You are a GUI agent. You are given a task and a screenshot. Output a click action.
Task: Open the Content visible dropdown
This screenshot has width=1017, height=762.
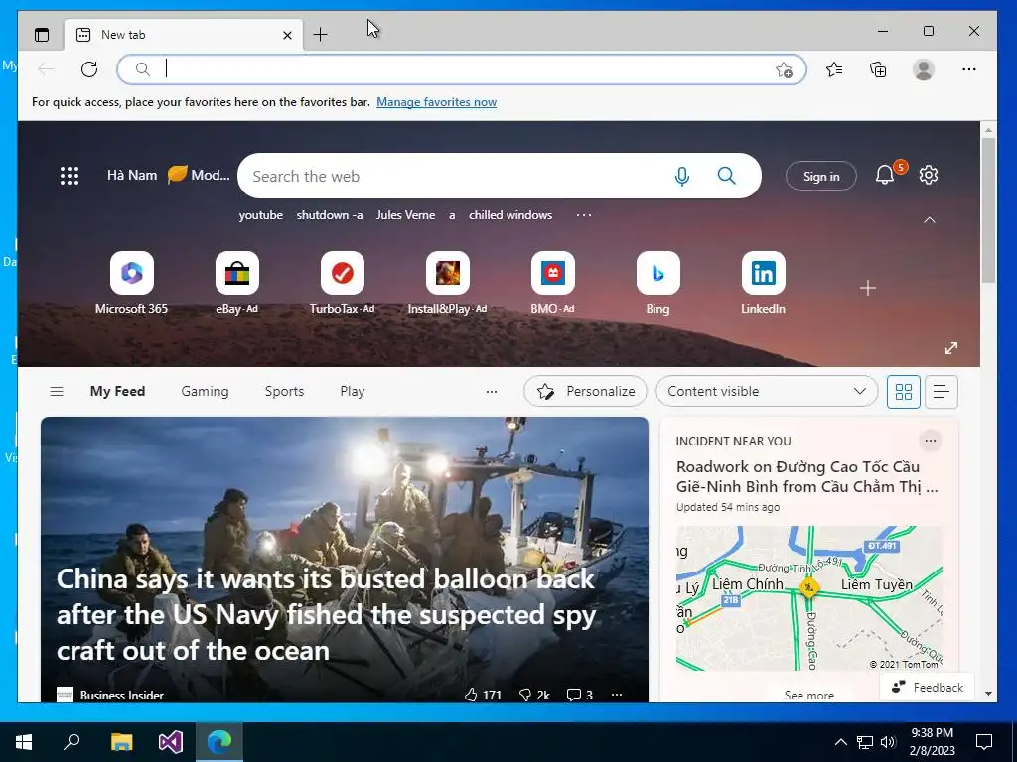[767, 391]
